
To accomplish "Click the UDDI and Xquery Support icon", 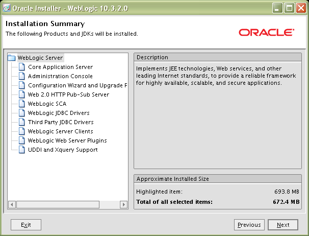I will coord(21,150).
